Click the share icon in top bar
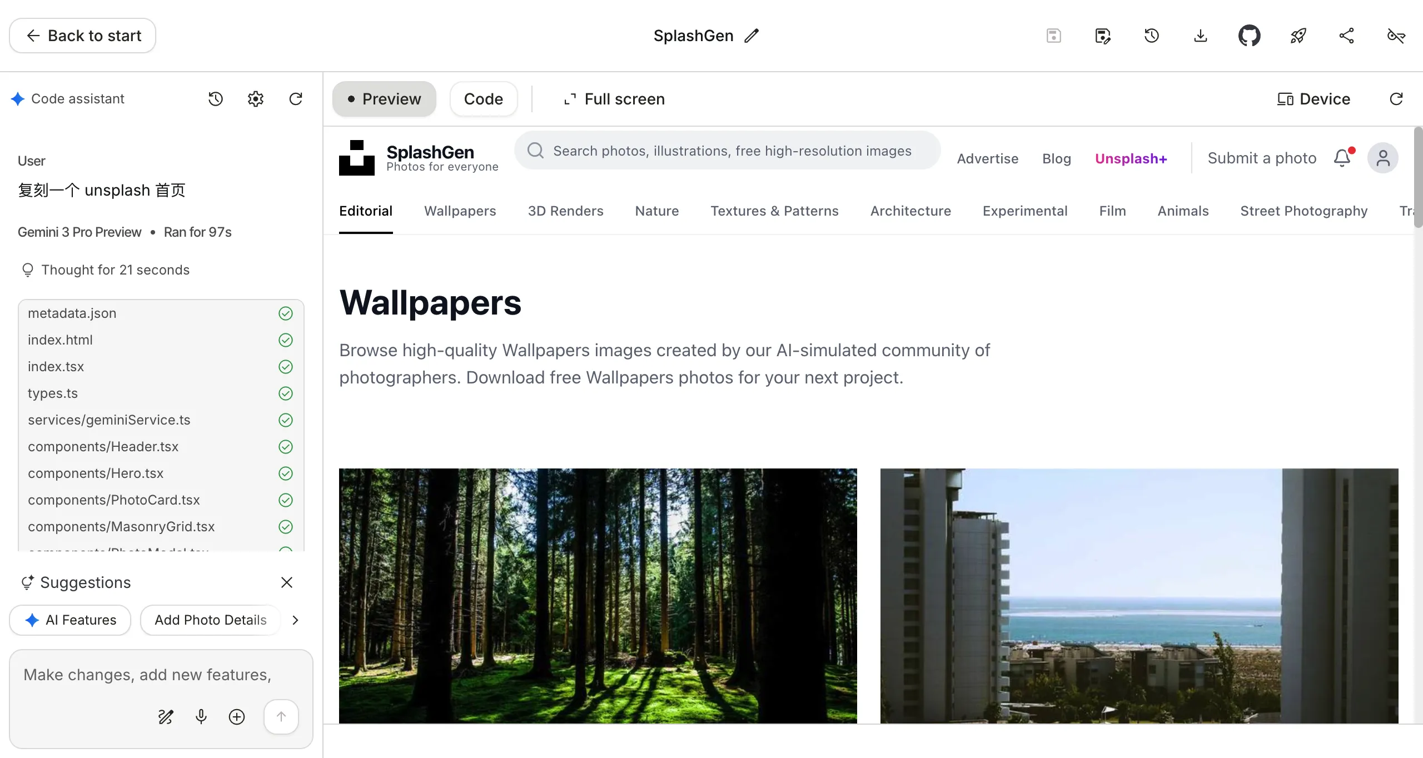Viewport: 1423px width, 758px height. [1346, 36]
